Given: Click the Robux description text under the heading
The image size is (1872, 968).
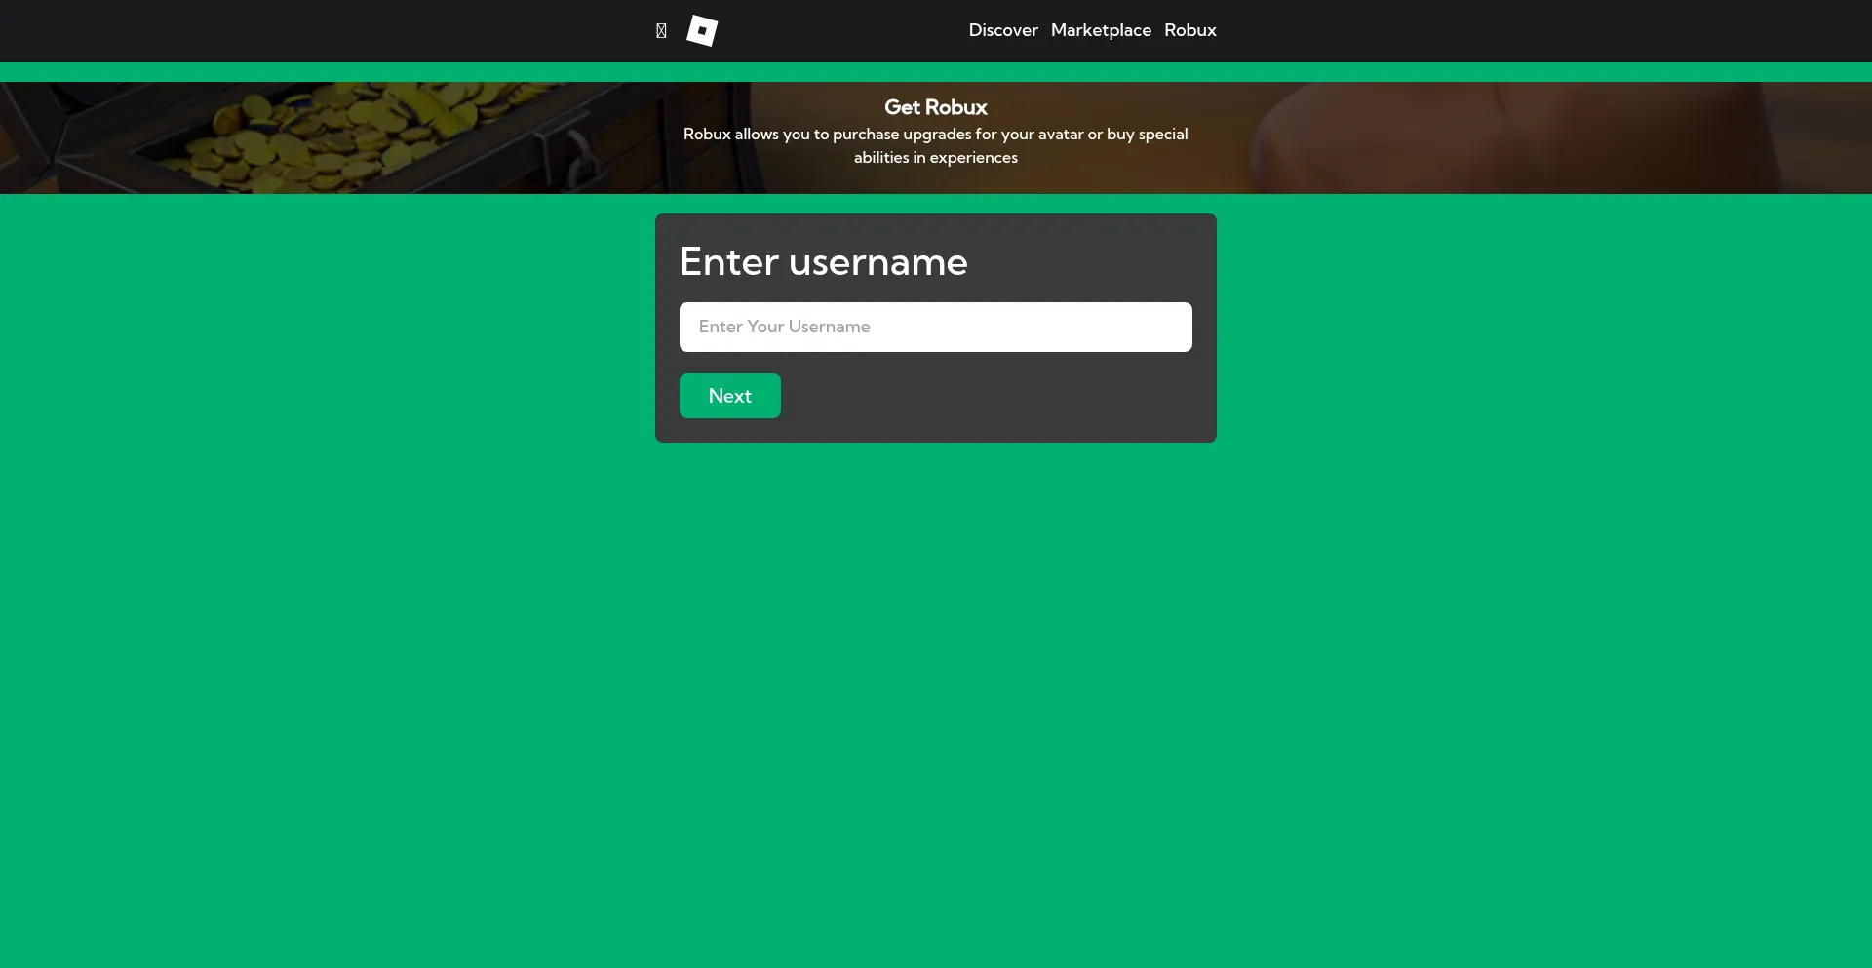Looking at the screenshot, I should tap(934, 145).
